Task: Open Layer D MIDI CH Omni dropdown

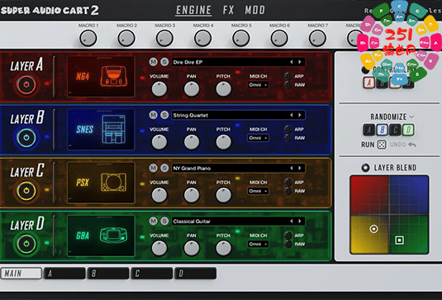Action: click(x=258, y=244)
